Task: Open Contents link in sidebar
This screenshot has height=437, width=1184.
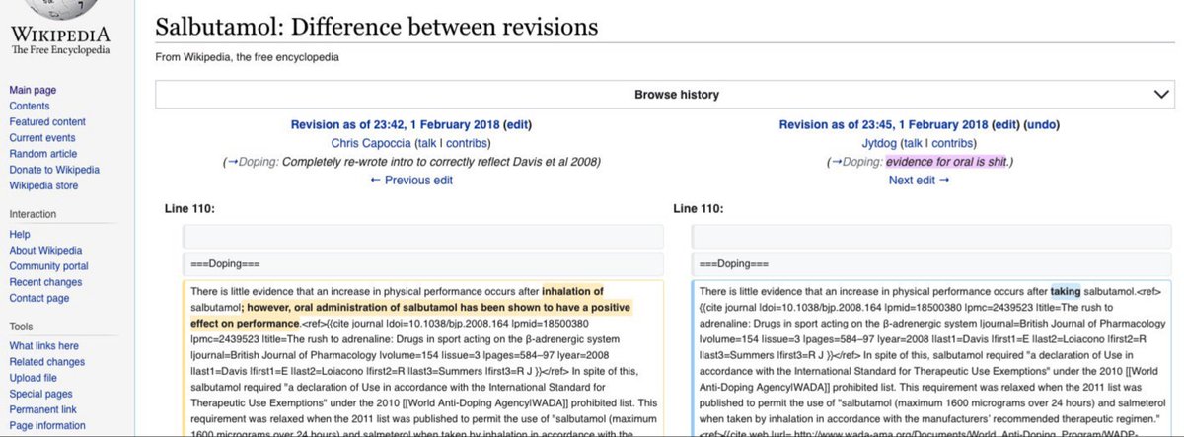Action: point(30,106)
